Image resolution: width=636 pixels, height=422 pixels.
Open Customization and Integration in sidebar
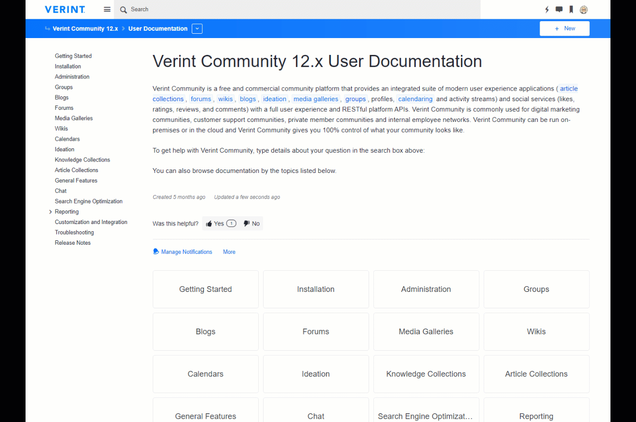click(x=91, y=222)
